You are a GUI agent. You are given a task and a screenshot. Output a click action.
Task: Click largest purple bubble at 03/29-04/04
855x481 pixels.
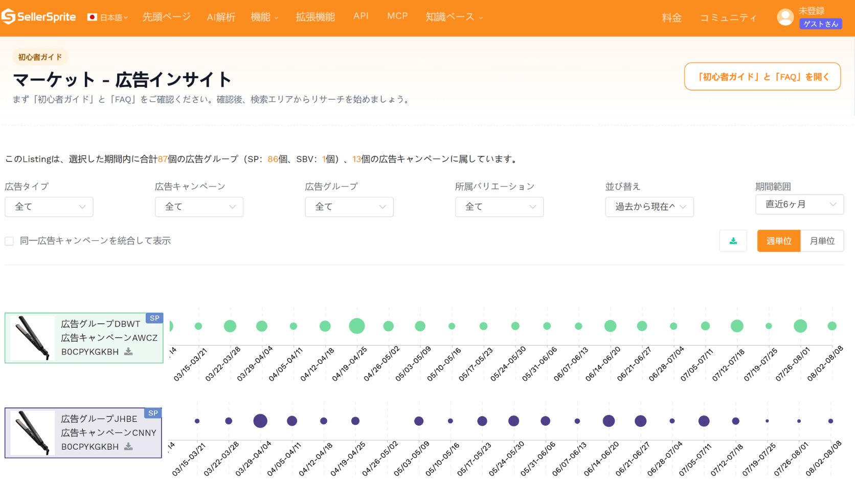point(260,421)
